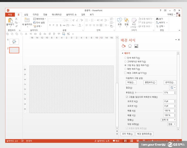Screen dimensions: 187x148
Task: Open the Texture (질감) dropdown
Action: pyautogui.click(x=173, y=88)
